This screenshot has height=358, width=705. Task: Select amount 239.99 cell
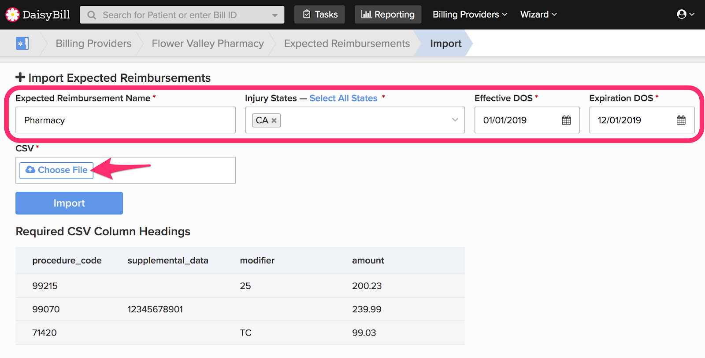click(367, 309)
